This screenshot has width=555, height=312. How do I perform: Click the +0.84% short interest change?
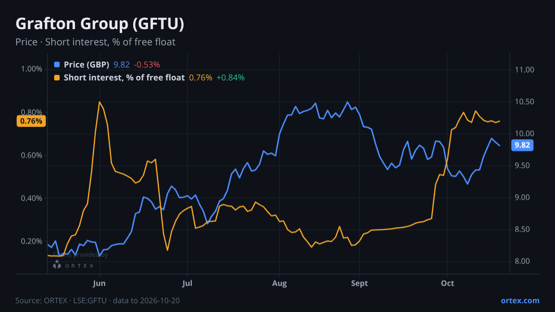(230, 78)
